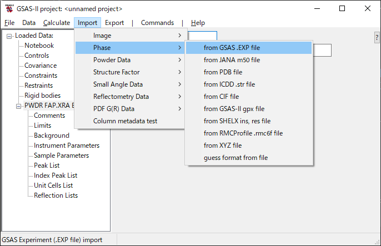
Task: Open the Calculate menu
Action: [x=56, y=23]
